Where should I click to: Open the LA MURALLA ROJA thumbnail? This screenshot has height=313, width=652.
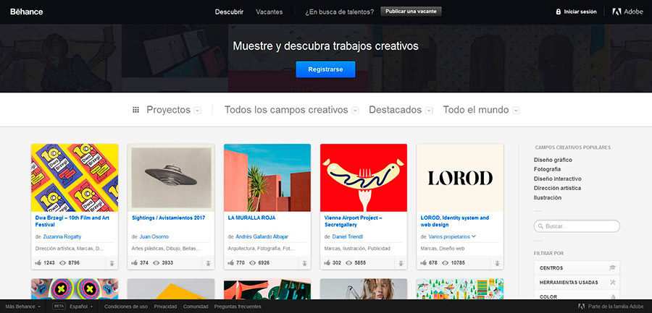tap(267, 178)
